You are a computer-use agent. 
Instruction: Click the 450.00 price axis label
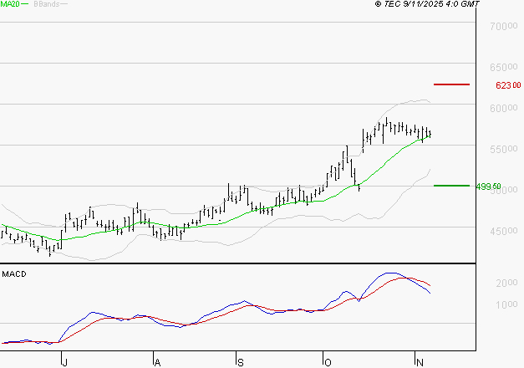[504, 231]
